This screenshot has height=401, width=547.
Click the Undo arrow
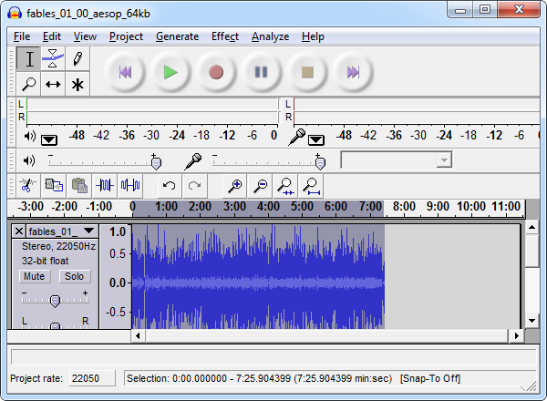pos(170,185)
